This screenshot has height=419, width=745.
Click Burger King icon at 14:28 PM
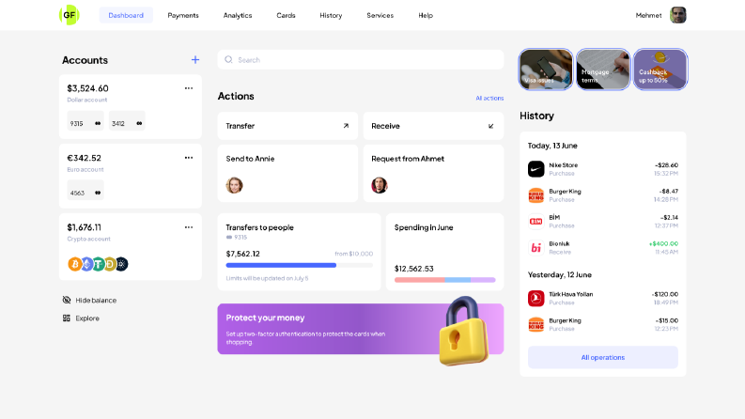(x=535, y=195)
